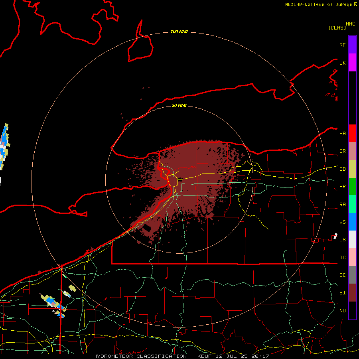
Task: Click the 'ND' legend label
Action: point(342,311)
